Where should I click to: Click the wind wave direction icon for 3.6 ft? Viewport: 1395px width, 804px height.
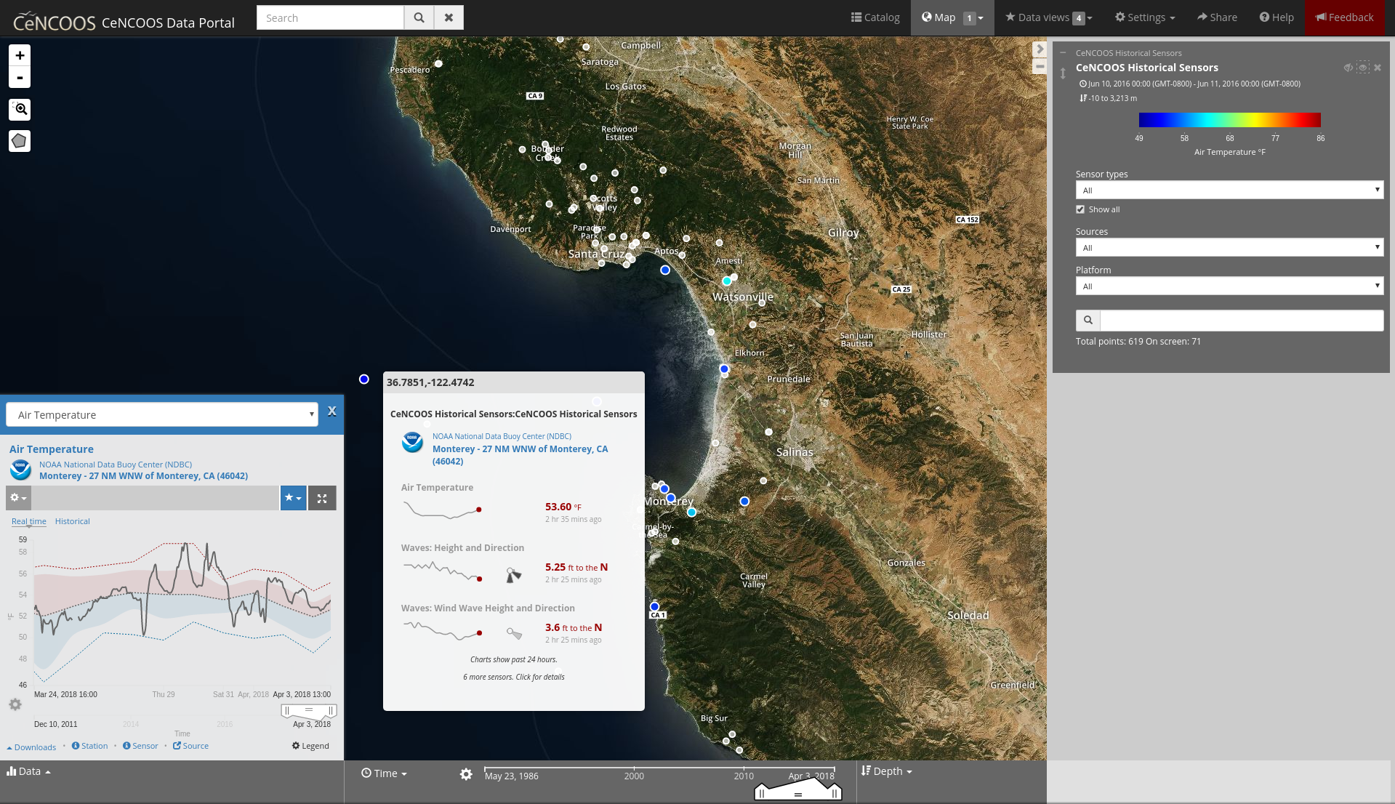(514, 634)
